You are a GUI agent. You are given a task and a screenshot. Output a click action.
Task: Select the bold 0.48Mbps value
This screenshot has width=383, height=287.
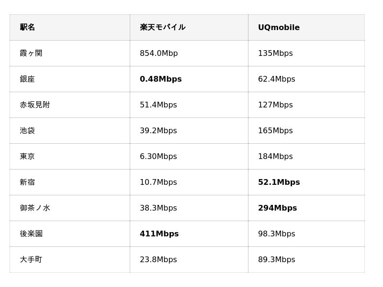pyautogui.click(x=160, y=79)
